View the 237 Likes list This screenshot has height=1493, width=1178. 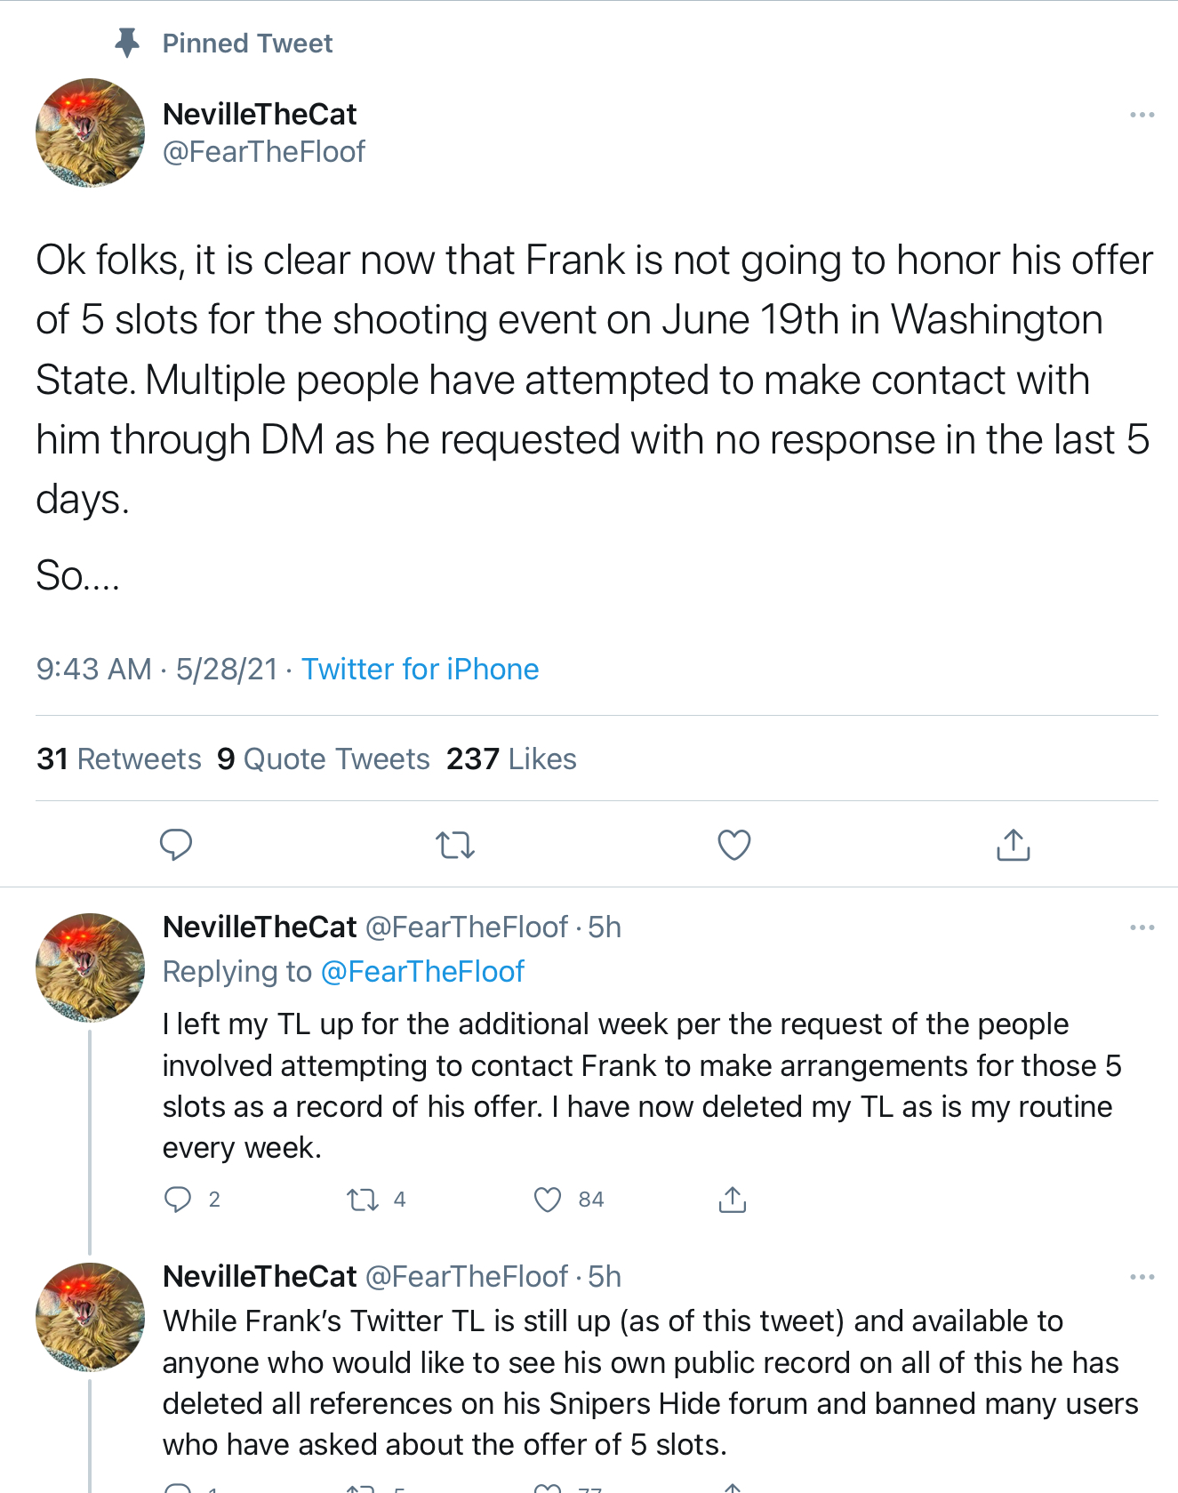point(511,759)
